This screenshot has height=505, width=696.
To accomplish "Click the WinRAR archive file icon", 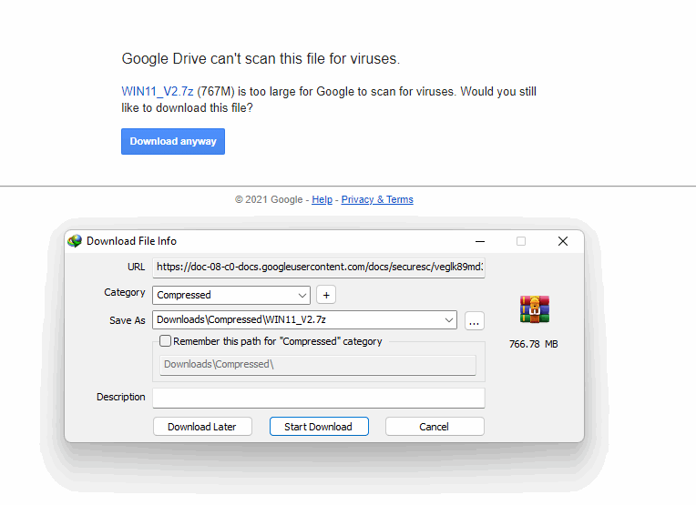I will pyautogui.click(x=535, y=309).
